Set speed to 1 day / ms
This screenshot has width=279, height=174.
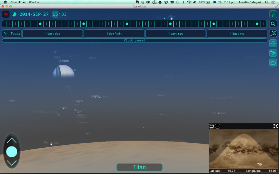click(237, 34)
